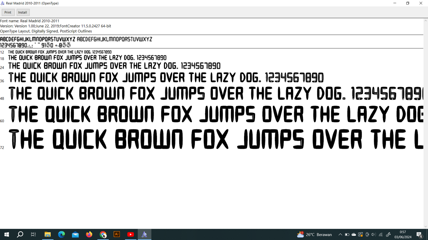
Task: Click the size 12 sample sentence
Action: pyautogui.click(x=60, y=52)
